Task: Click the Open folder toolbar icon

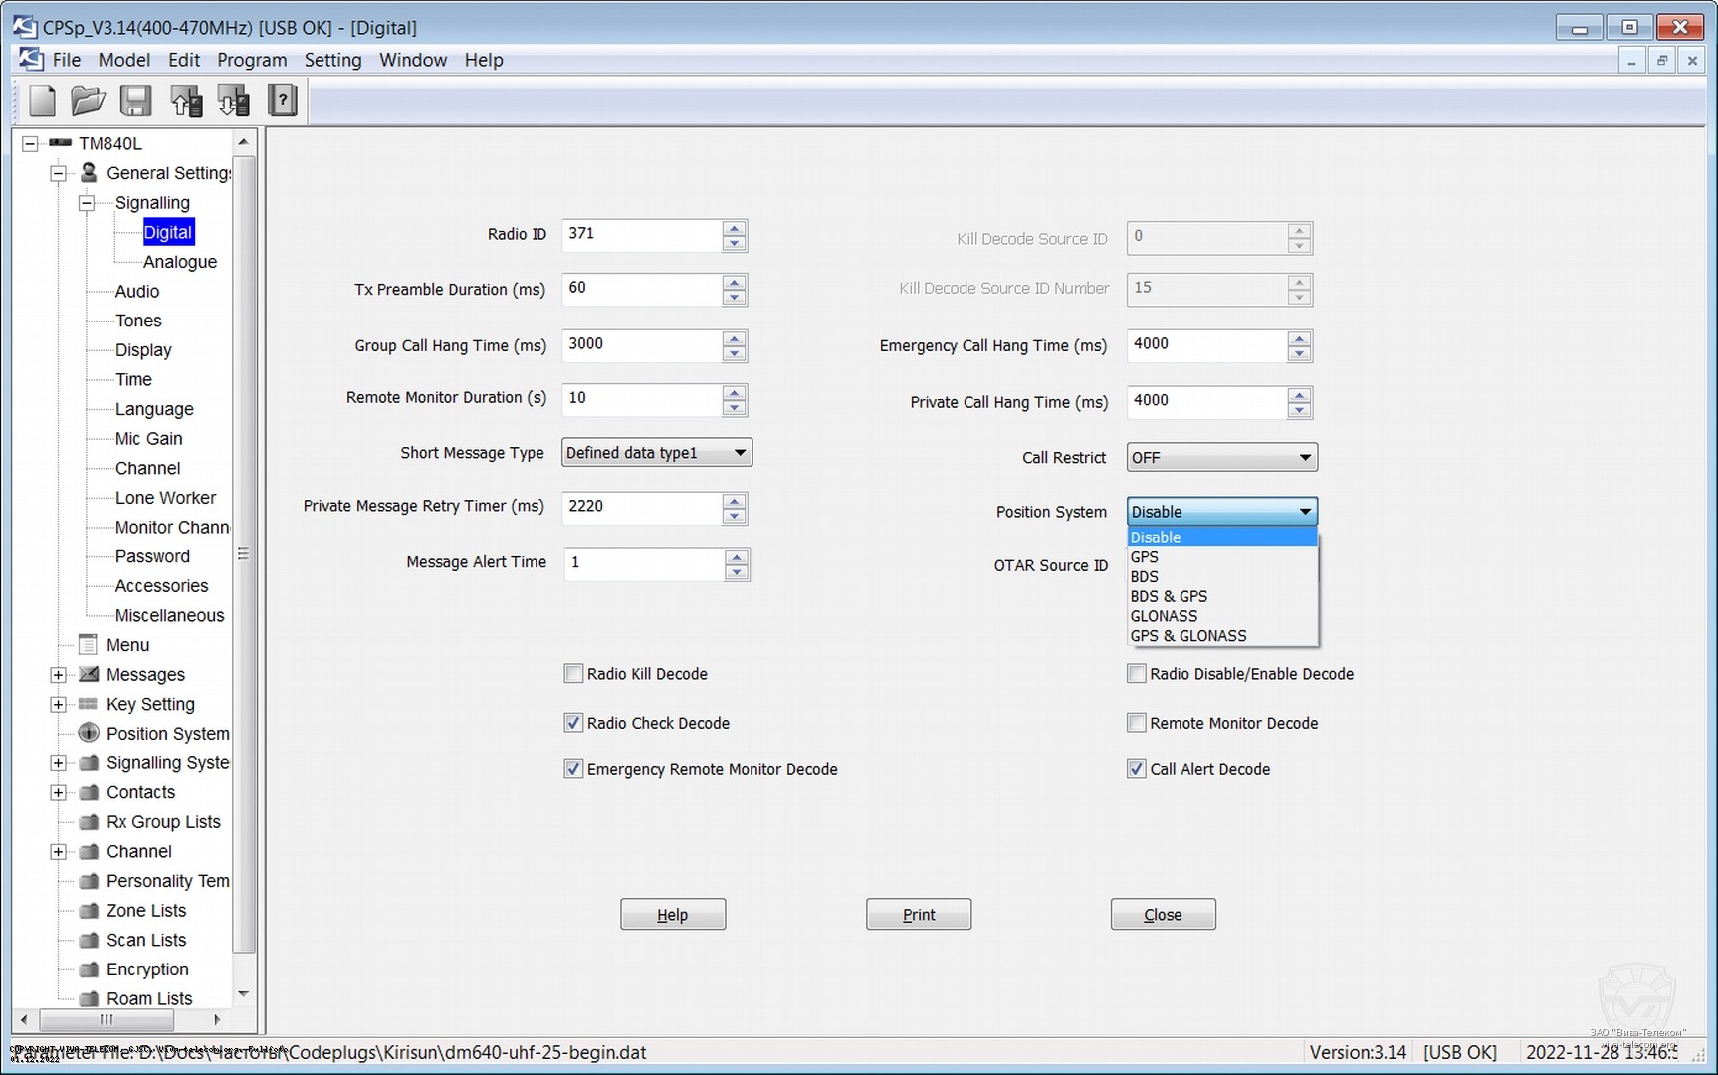Action: coord(89,101)
